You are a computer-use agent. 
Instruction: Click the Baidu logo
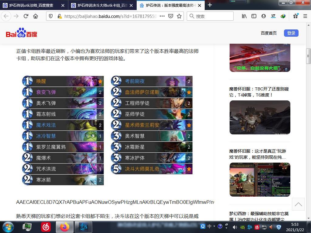coord(22,33)
